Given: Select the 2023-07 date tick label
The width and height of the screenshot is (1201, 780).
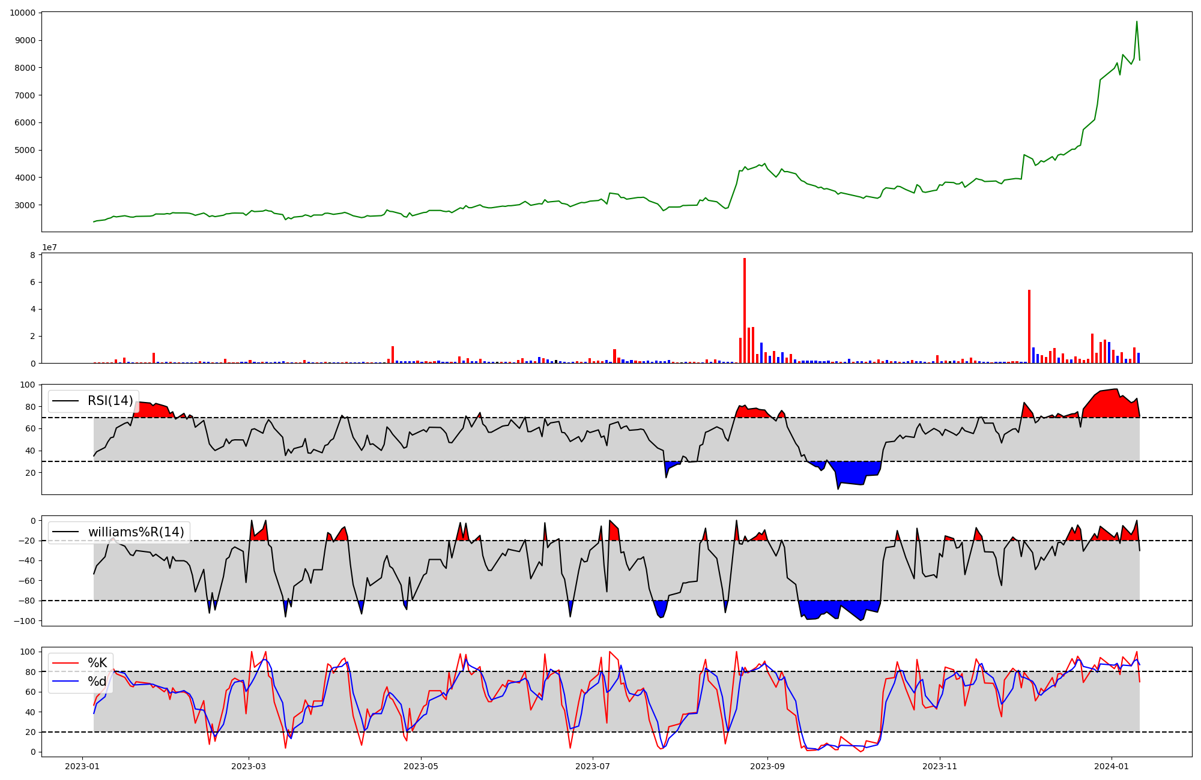Looking at the screenshot, I should click(593, 766).
